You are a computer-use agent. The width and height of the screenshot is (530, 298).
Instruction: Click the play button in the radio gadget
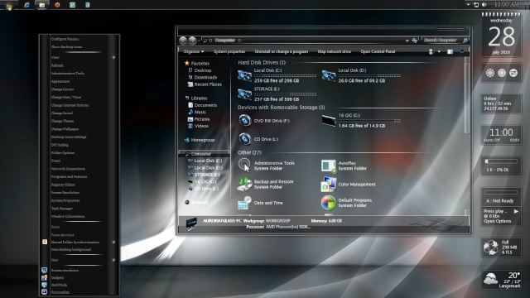[516, 212]
